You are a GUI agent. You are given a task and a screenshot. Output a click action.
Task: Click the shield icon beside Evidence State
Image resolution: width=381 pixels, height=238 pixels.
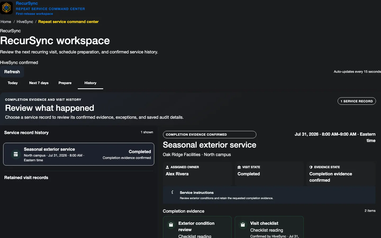(x=311, y=167)
